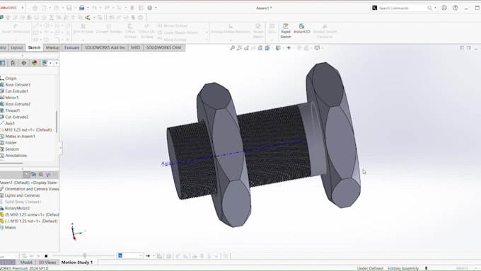Image resolution: width=481 pixels, height=271 pixels.
Task: Switch to the MBD tab
Action: [136, 47]
